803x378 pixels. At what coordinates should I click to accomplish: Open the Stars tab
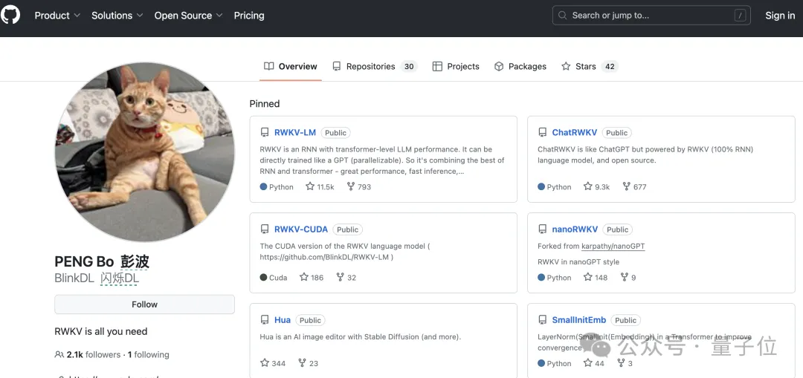[585, 67]
